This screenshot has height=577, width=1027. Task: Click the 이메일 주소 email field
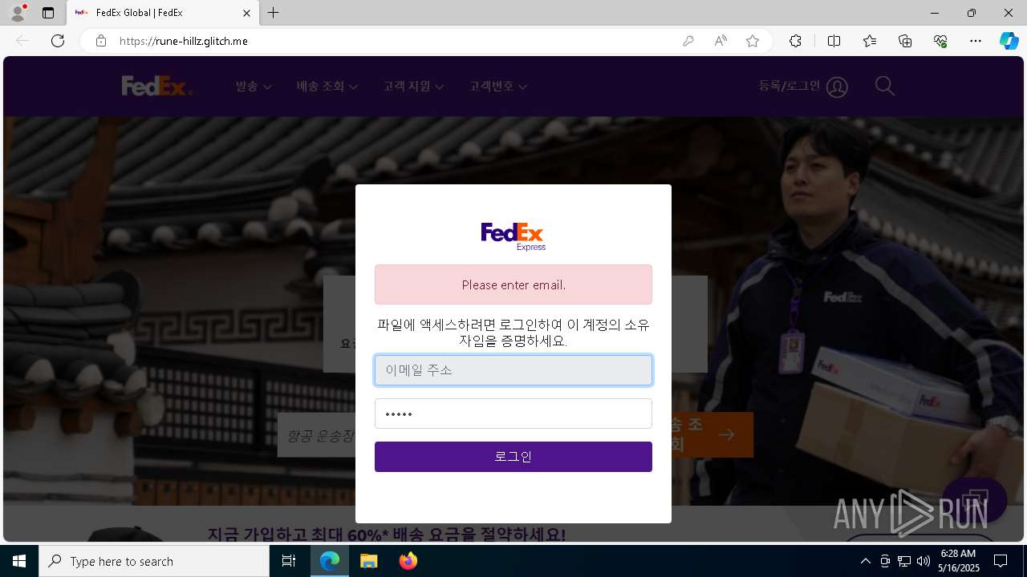coord(513,370)
